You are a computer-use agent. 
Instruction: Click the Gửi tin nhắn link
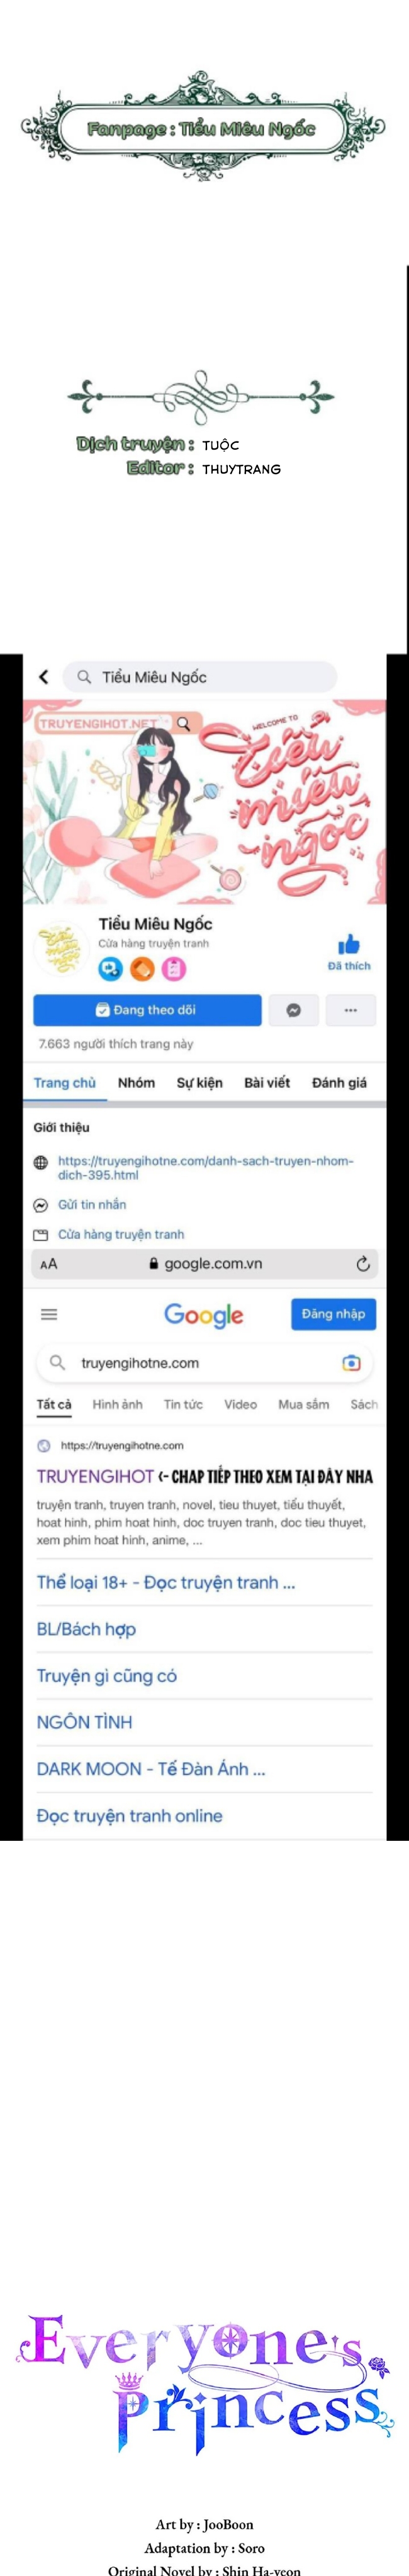(92, 1205)
